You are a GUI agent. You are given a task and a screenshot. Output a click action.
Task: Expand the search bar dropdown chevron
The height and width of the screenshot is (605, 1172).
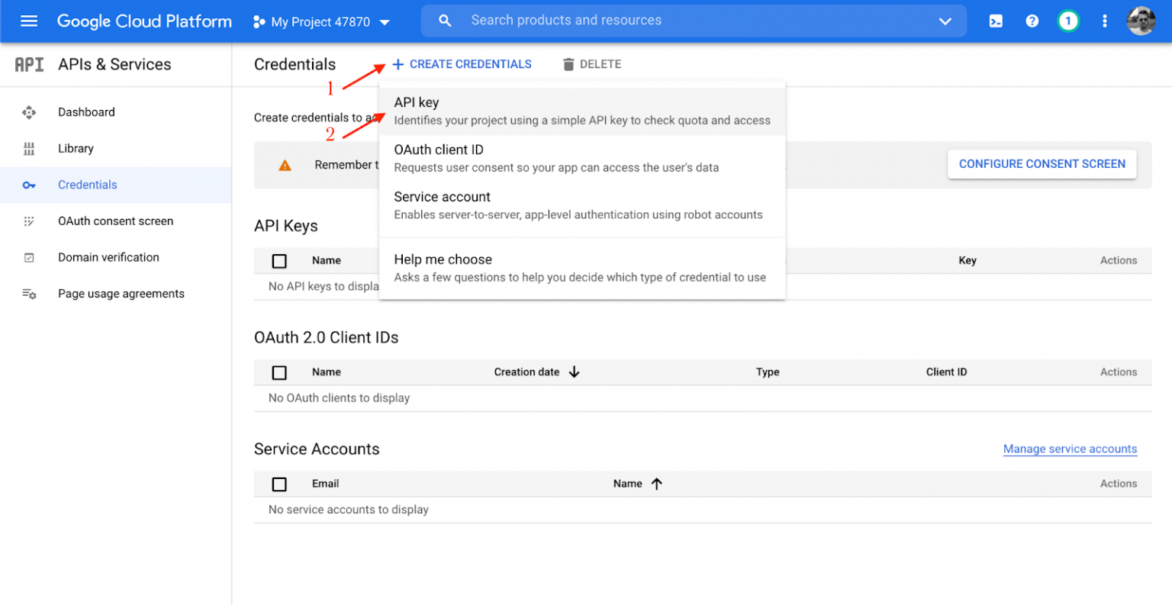tap(945, 21)
